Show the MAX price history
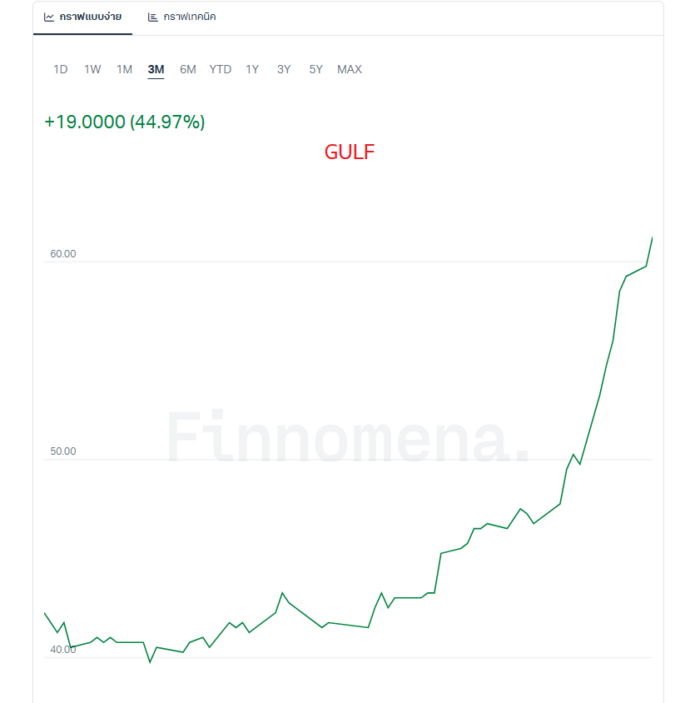 click(350, 69)
